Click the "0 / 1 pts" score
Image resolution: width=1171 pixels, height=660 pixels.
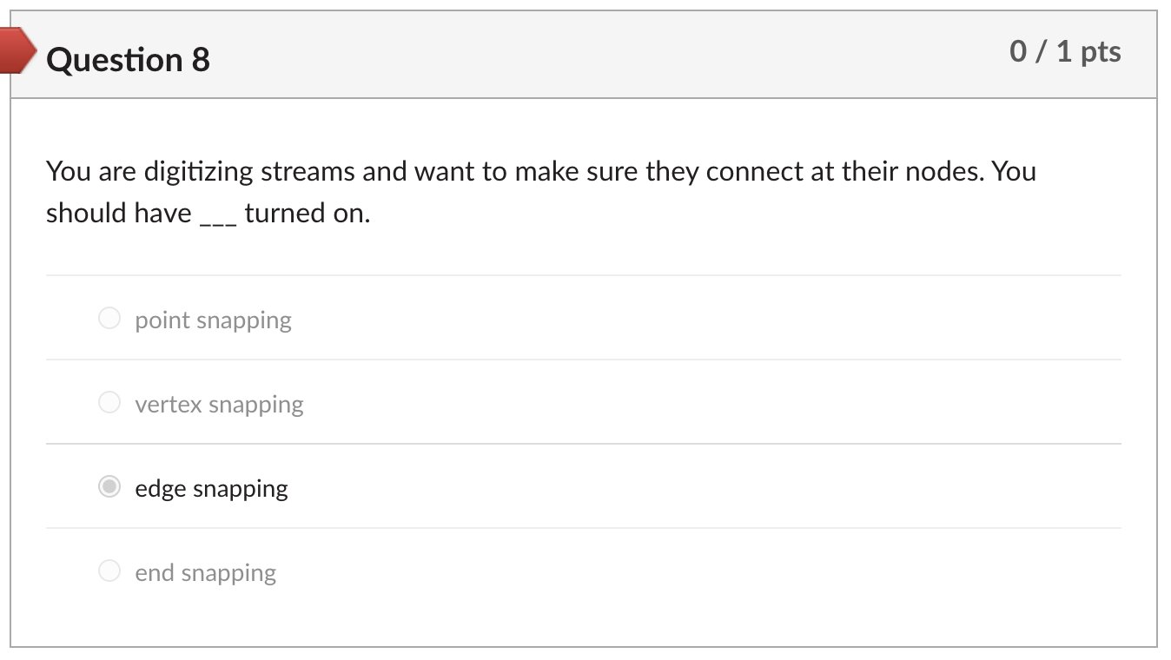(1065, 51)
